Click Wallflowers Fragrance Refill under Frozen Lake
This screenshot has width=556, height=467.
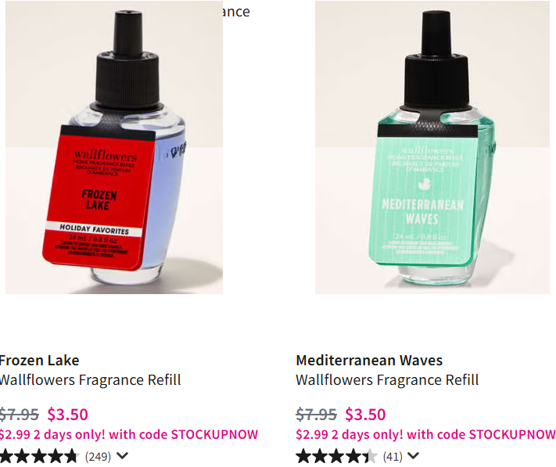click(90, 379)
